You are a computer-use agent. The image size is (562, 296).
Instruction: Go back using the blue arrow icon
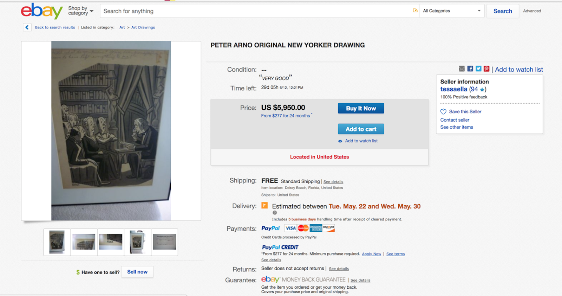(x=27, y=27)
